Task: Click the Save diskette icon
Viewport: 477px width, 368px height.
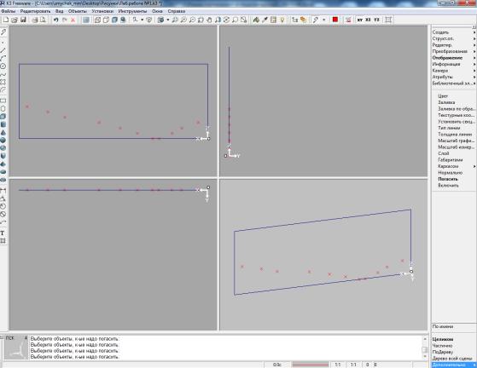Action: [x=23, y=20]
